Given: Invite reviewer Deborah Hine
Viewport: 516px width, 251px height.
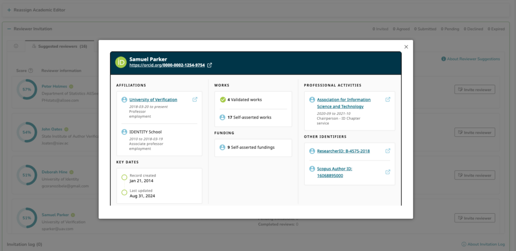Looking at the screenshot, I should tap(475, 175).
